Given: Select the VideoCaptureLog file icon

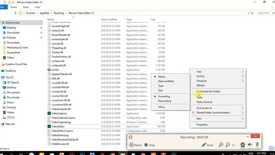Looking at the screenshot, I should (x=49, y=122).
